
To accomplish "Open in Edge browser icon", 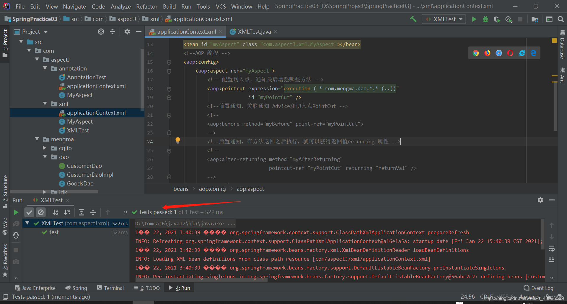I will [533, 53].
